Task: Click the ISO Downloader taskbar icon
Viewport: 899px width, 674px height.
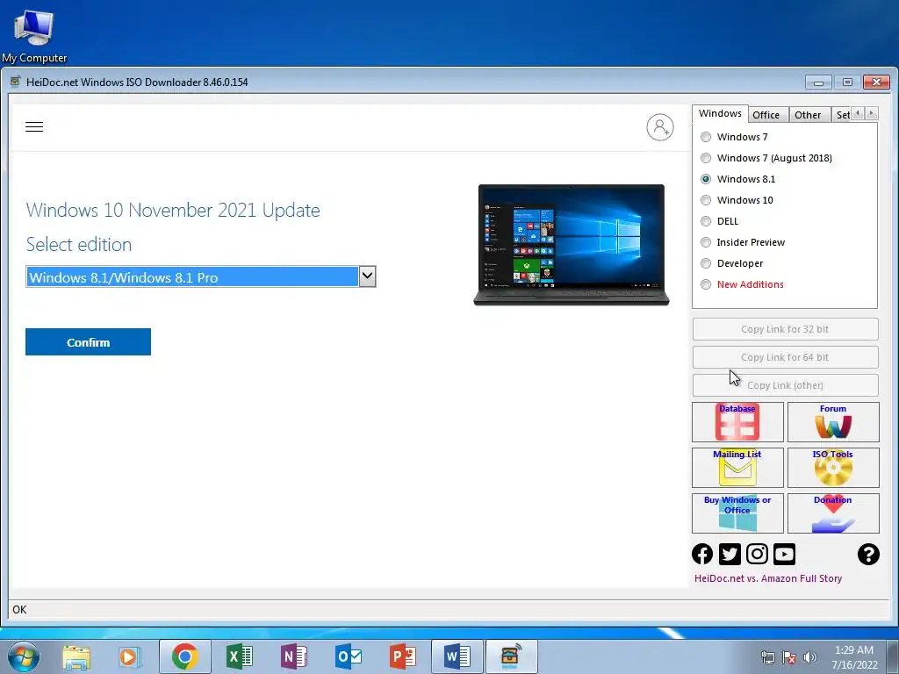Action: [512, 656]
